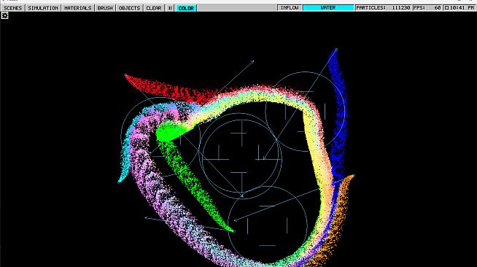Click the INFLOW button
The image size is (477, 267).
(290, 7)
